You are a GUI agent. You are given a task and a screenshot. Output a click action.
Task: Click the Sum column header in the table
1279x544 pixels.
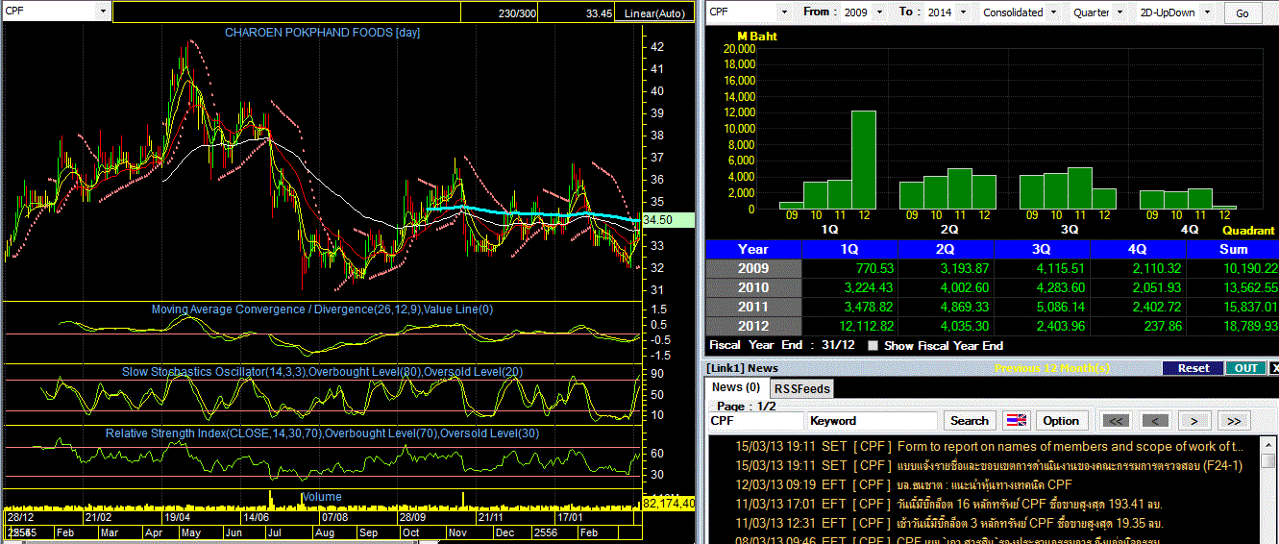(1233, 249)
